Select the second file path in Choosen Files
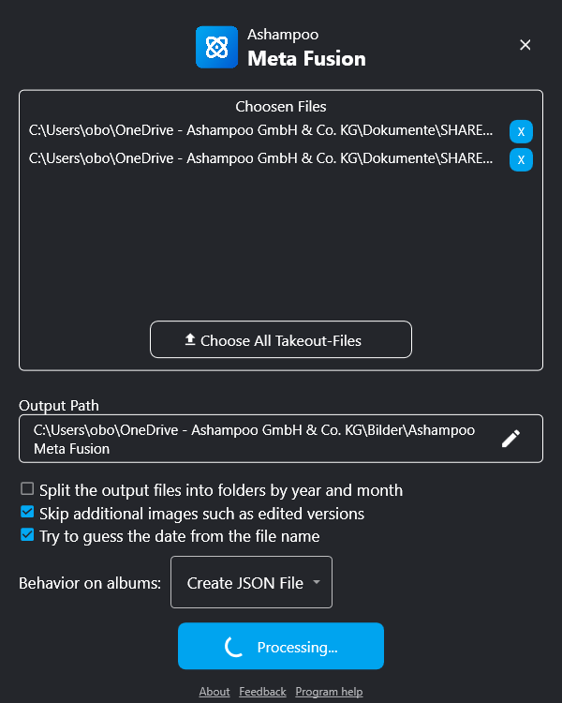Viewport: 562px width, 703px height. 260,159
